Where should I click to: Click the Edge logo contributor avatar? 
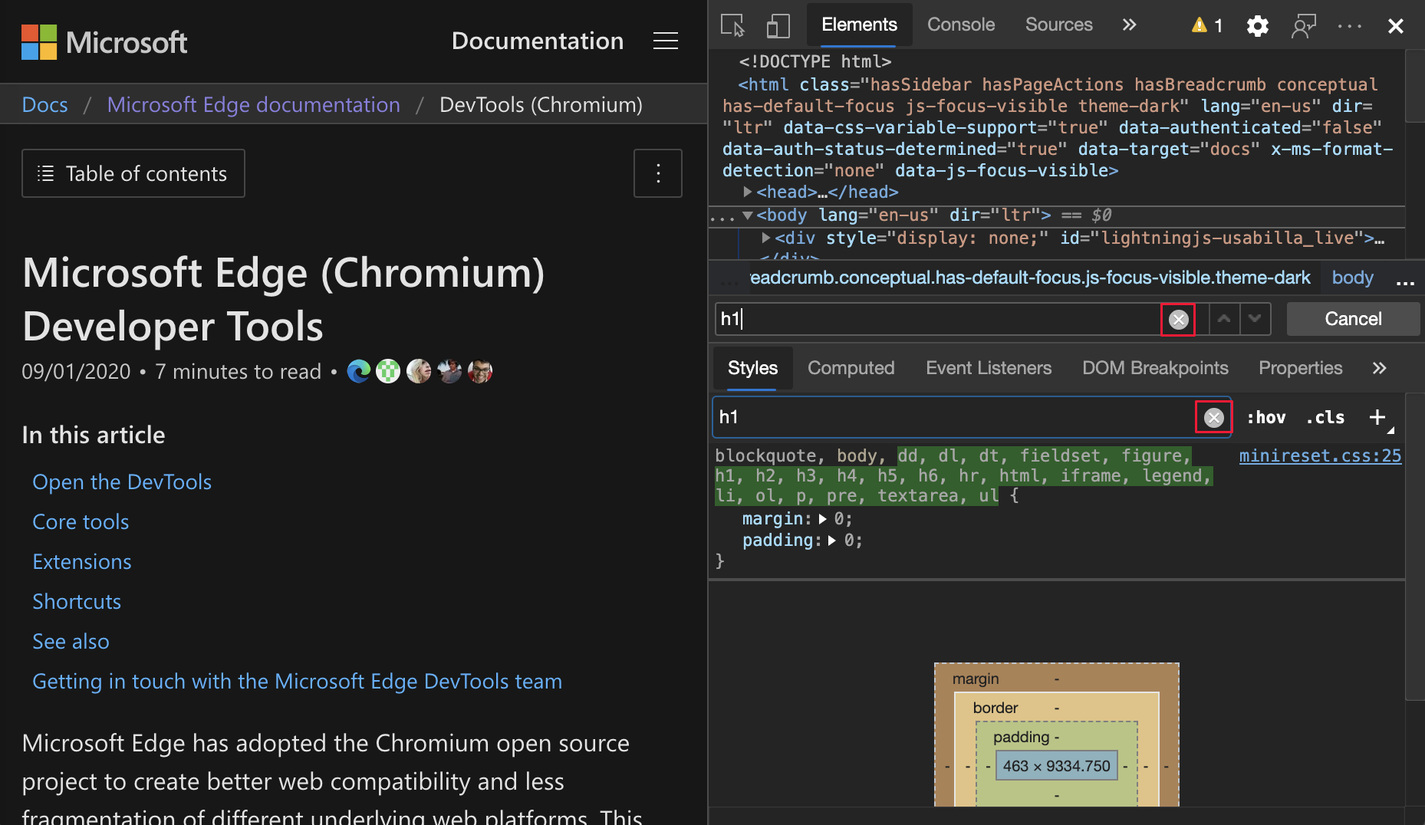click(x=358, y=371)
